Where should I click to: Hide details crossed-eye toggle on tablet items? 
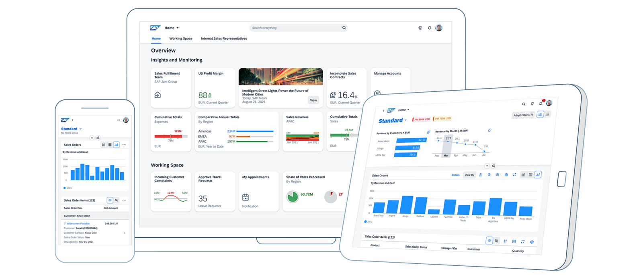[x=497, y=241]
